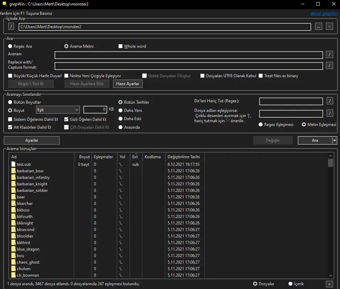
Task: Click slash button beside Aranan field
Action: [329, 55]
